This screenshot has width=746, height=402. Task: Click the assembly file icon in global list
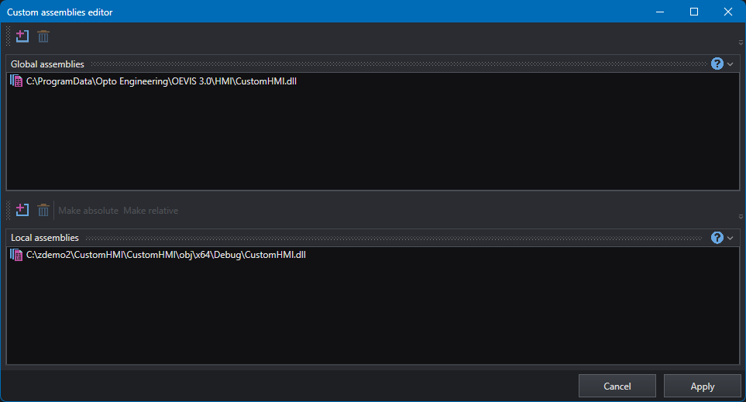tap(16, 81)
